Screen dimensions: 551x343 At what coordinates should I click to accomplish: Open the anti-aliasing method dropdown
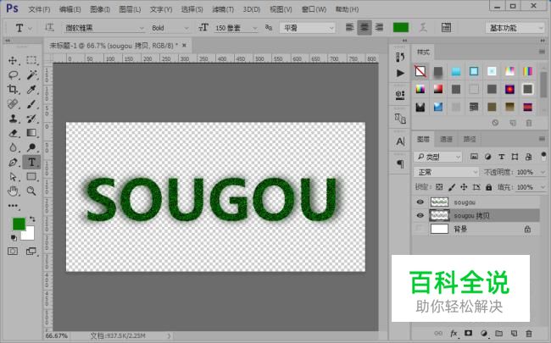tap(308, 28)
